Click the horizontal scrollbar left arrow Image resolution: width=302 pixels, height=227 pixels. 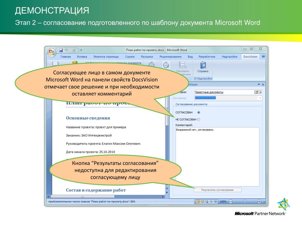pos(49,197)
